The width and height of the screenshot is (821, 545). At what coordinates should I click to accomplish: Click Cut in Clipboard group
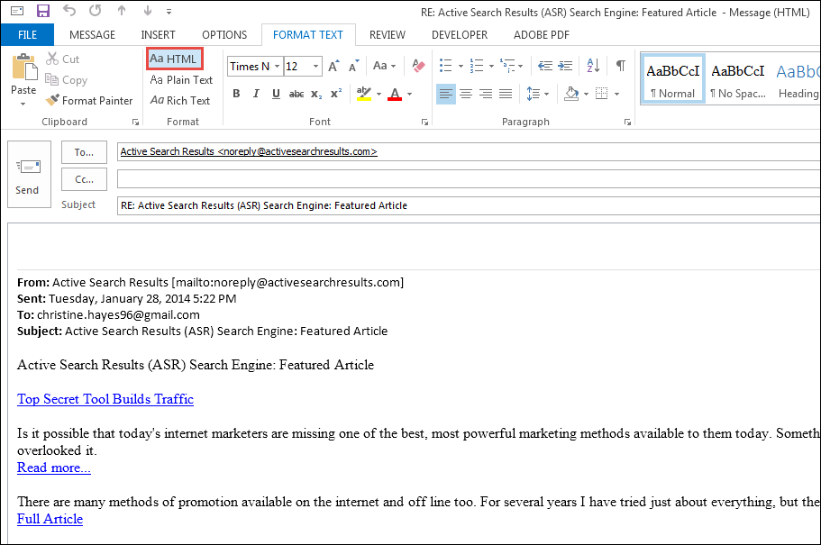pos(63,59)
